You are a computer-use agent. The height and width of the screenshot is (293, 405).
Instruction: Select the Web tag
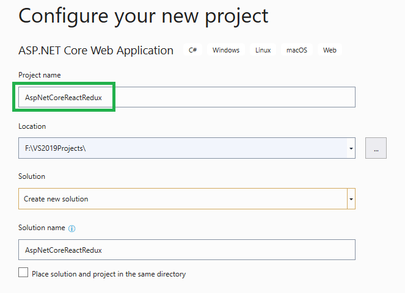pos(330,50)
